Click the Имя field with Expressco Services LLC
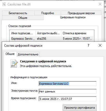Viewport: 106px width, 111px height. point(68,84)
